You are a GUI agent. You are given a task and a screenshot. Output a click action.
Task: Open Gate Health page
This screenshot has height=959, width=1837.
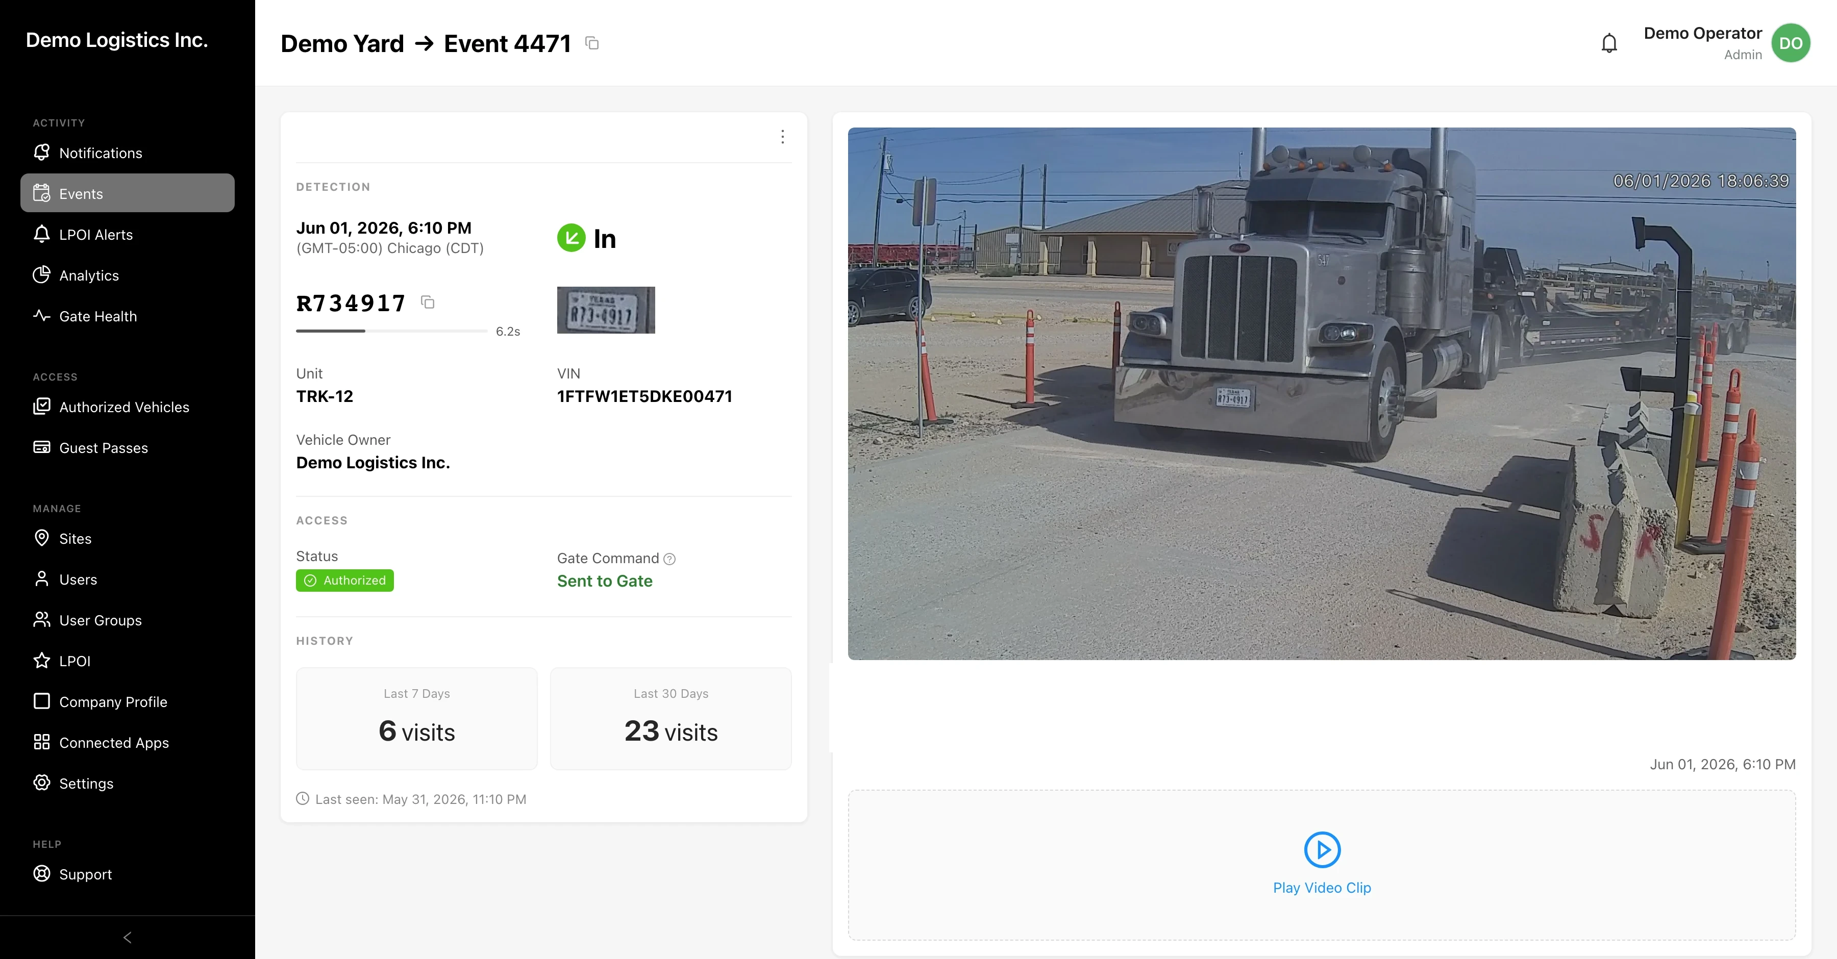pos(127,316)
